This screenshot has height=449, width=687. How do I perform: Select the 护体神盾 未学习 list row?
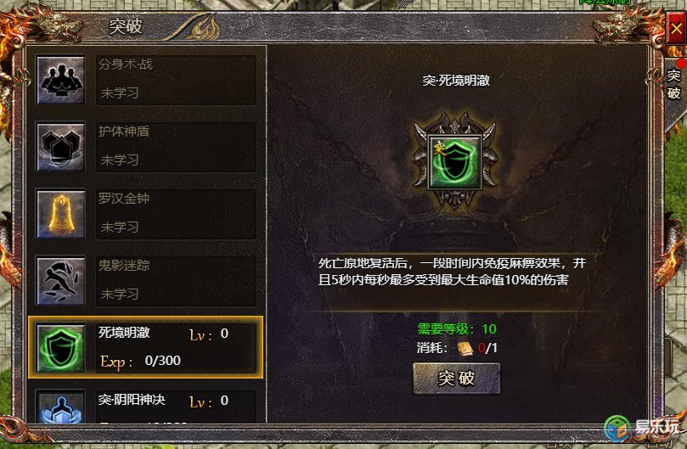146,146
